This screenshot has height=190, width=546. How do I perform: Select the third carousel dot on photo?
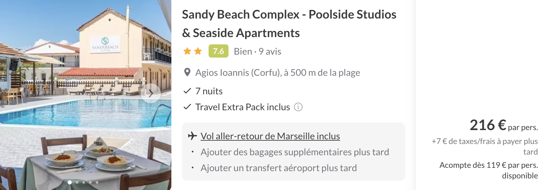[x=84, y=182]
